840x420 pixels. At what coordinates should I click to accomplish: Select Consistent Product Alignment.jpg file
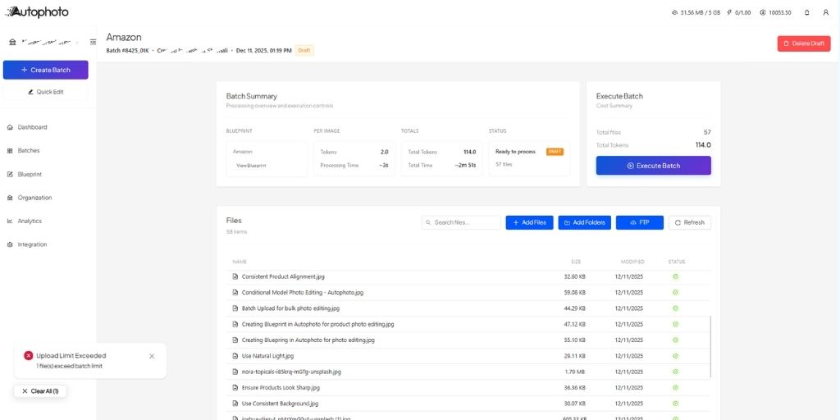click(283, 277)
